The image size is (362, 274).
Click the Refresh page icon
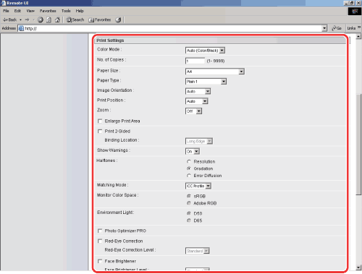click(x=49, y=20)
